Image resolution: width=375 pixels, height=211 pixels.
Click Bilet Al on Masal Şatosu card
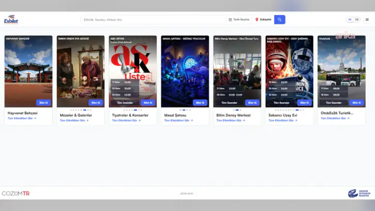point(200,103)
